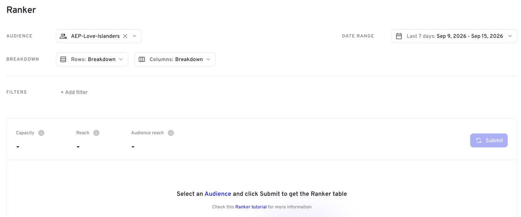Click the rows layout icon
521x217 pixels.
pos(63,59)
